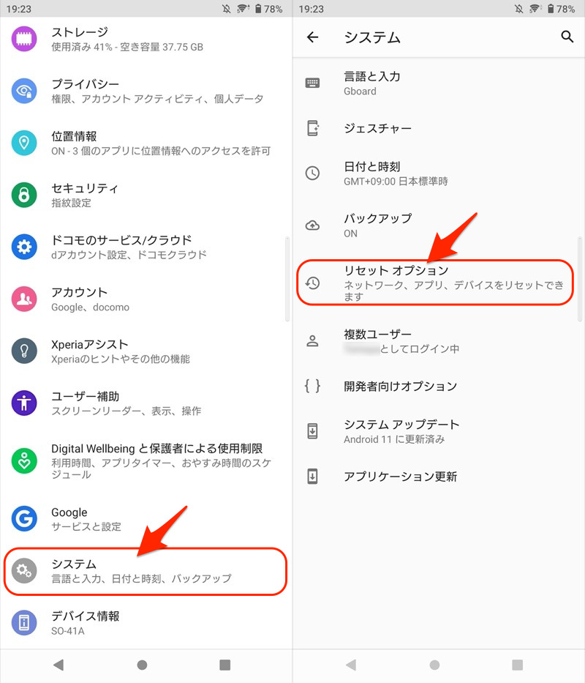Tap the cloud backup icon beside バックアップ
The height and width of the screenshot is (683, 585).
pyautogui.click(x=312, y=225)
